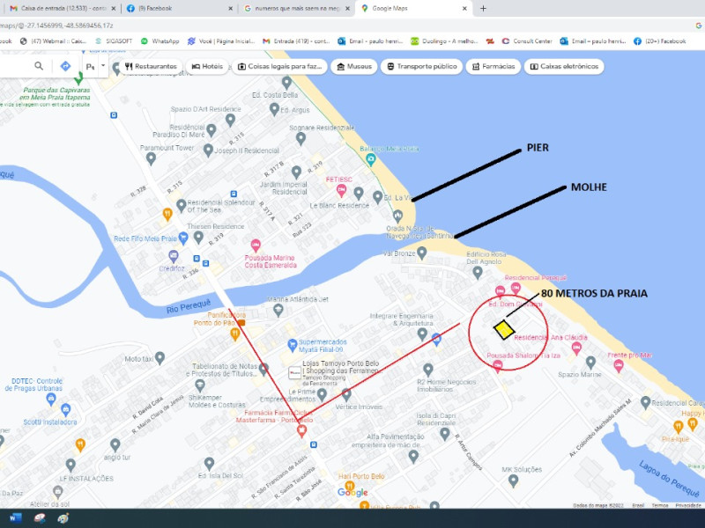This screenshot has width=705, height=528.
Task: Click the search magnifier icon in Maps
Action: tap(39, 66)
